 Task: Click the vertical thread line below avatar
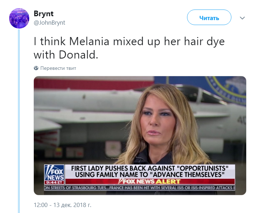[19, 121]
